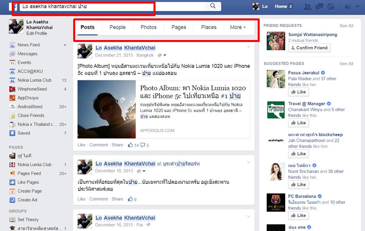
Task: Open the Messages icon in top bar
Action: coord(319,7)
